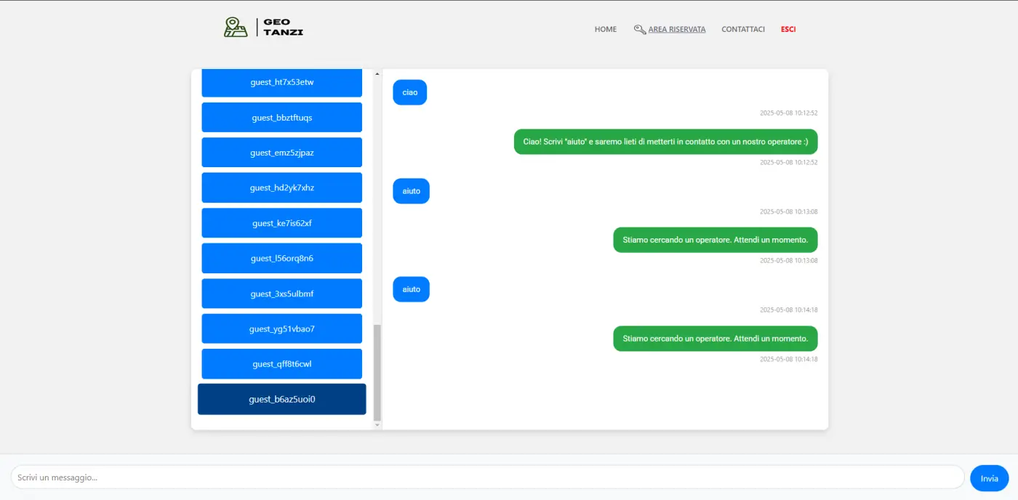The image size is (1018, 500).
Task: Select chat user guest_ke7is62xf
Action: [281, 223]
